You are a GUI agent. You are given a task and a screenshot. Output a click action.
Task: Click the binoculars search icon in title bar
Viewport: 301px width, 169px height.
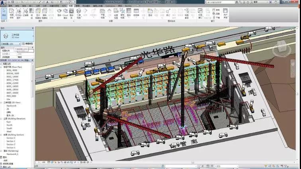[x=237, y=2]
